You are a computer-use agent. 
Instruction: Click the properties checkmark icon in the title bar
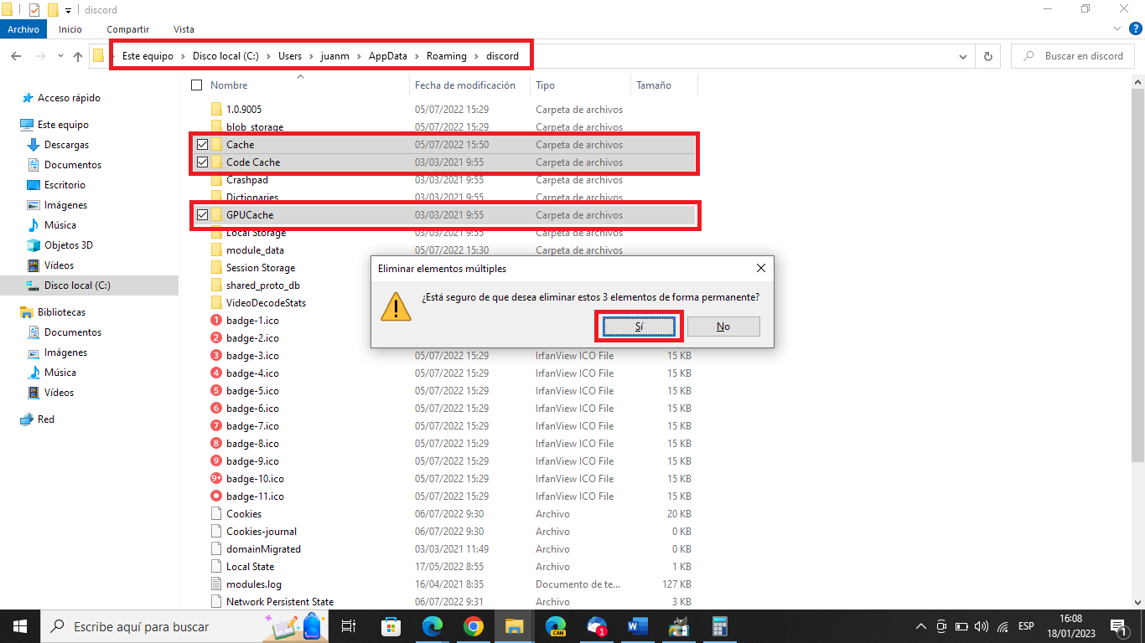pyautogui.click(x=34, y=10)
